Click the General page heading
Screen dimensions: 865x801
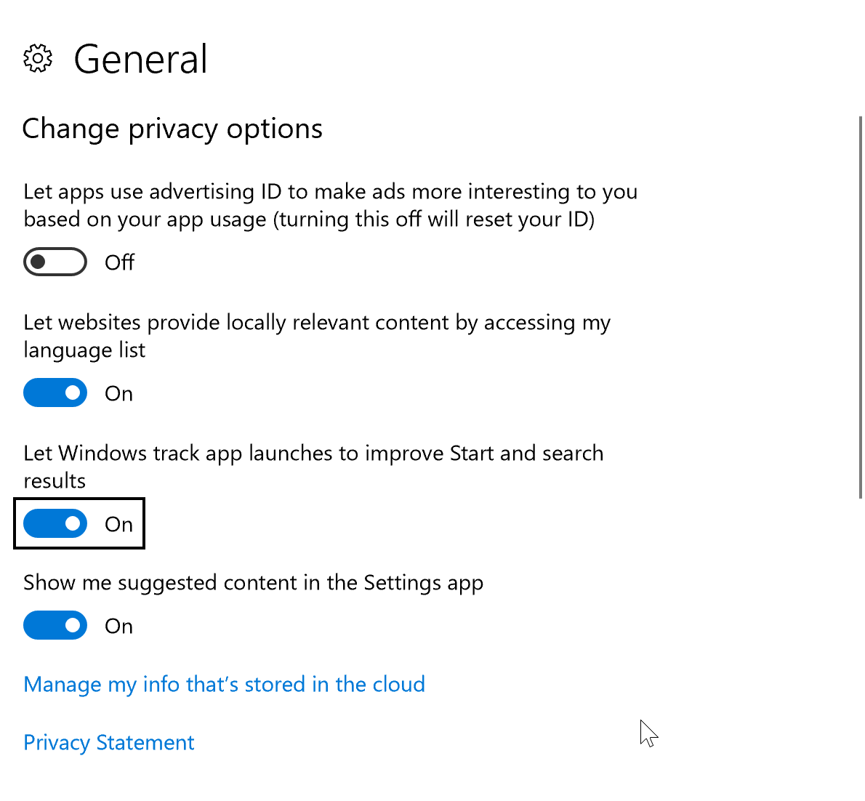(x=141, y=59)
